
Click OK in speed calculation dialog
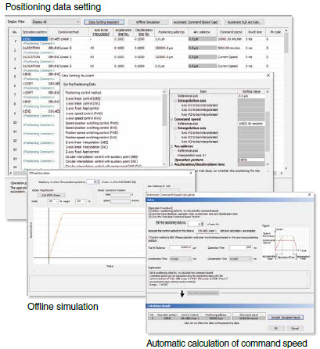click(x=275, y=329)
